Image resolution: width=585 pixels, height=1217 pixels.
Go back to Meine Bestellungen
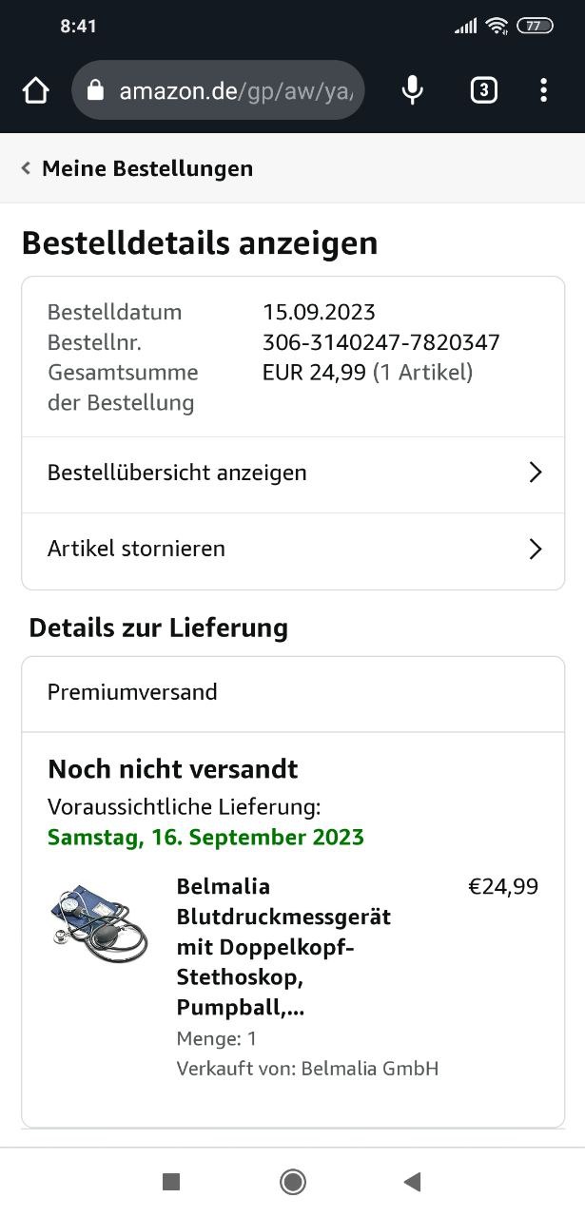pos(147,168)
